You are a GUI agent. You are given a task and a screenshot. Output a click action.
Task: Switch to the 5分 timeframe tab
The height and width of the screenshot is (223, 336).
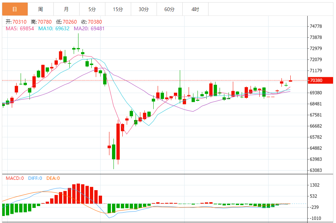(92, 9)
